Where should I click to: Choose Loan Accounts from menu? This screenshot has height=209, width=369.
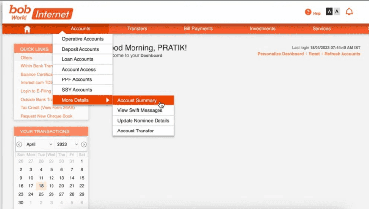82,59
